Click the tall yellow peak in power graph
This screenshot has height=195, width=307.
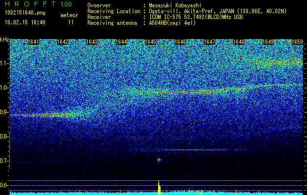point(159,188)
